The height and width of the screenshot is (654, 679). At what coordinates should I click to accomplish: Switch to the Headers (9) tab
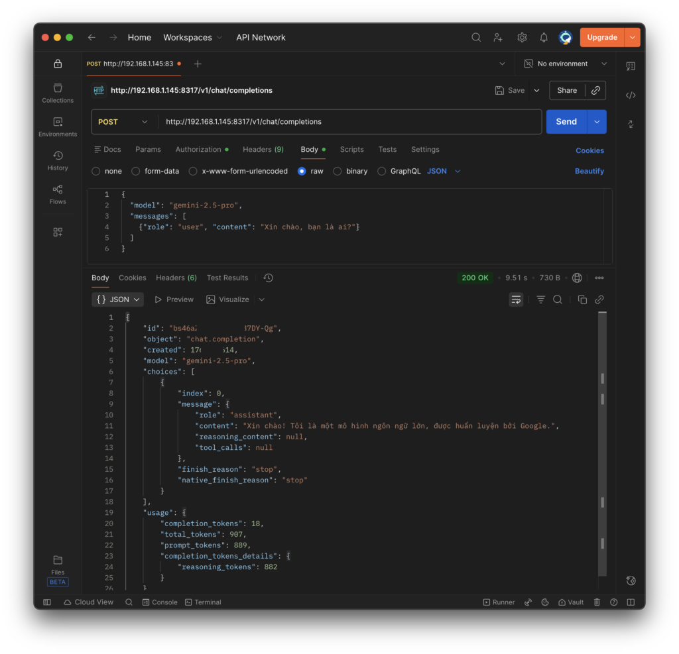[x=263, y=150]
